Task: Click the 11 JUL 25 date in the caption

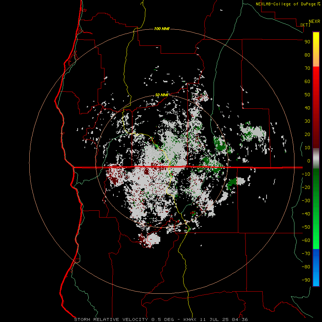Action: click(214, 319)
